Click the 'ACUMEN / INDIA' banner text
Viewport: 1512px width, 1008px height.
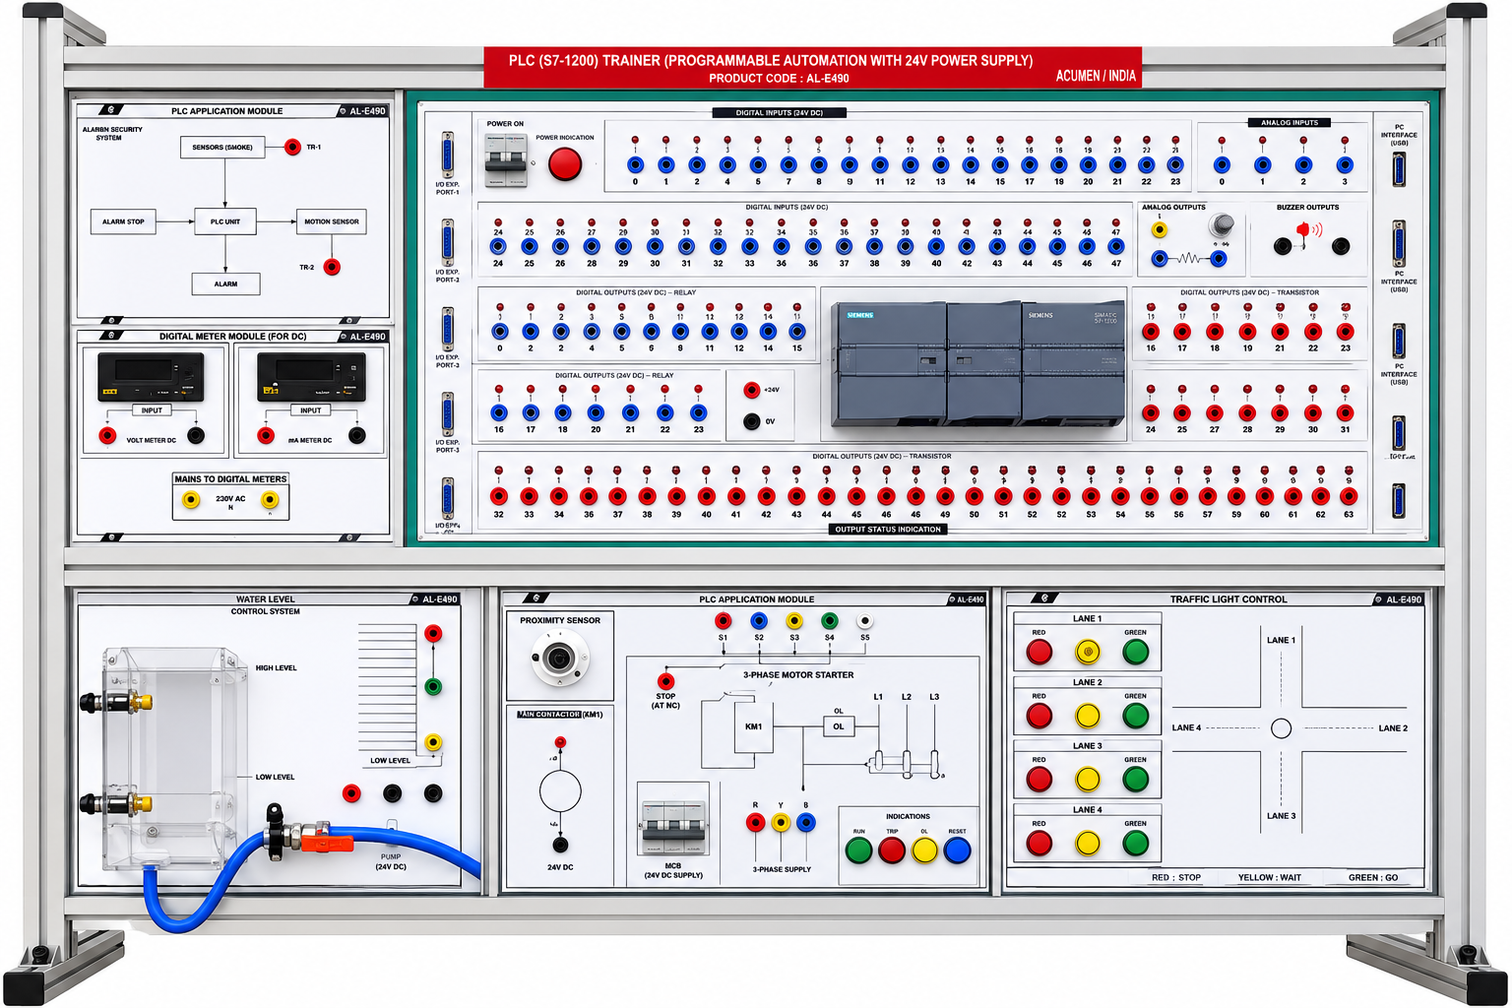pyautogui.click(x=1096, y=76)
